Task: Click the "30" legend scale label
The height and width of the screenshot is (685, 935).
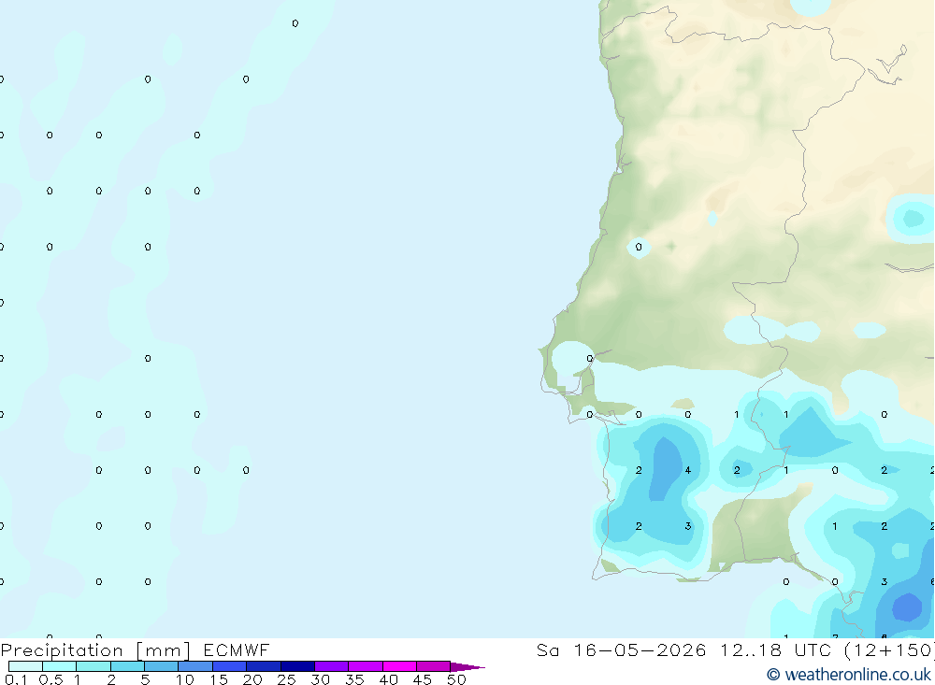Action: [x=320, y=679]
